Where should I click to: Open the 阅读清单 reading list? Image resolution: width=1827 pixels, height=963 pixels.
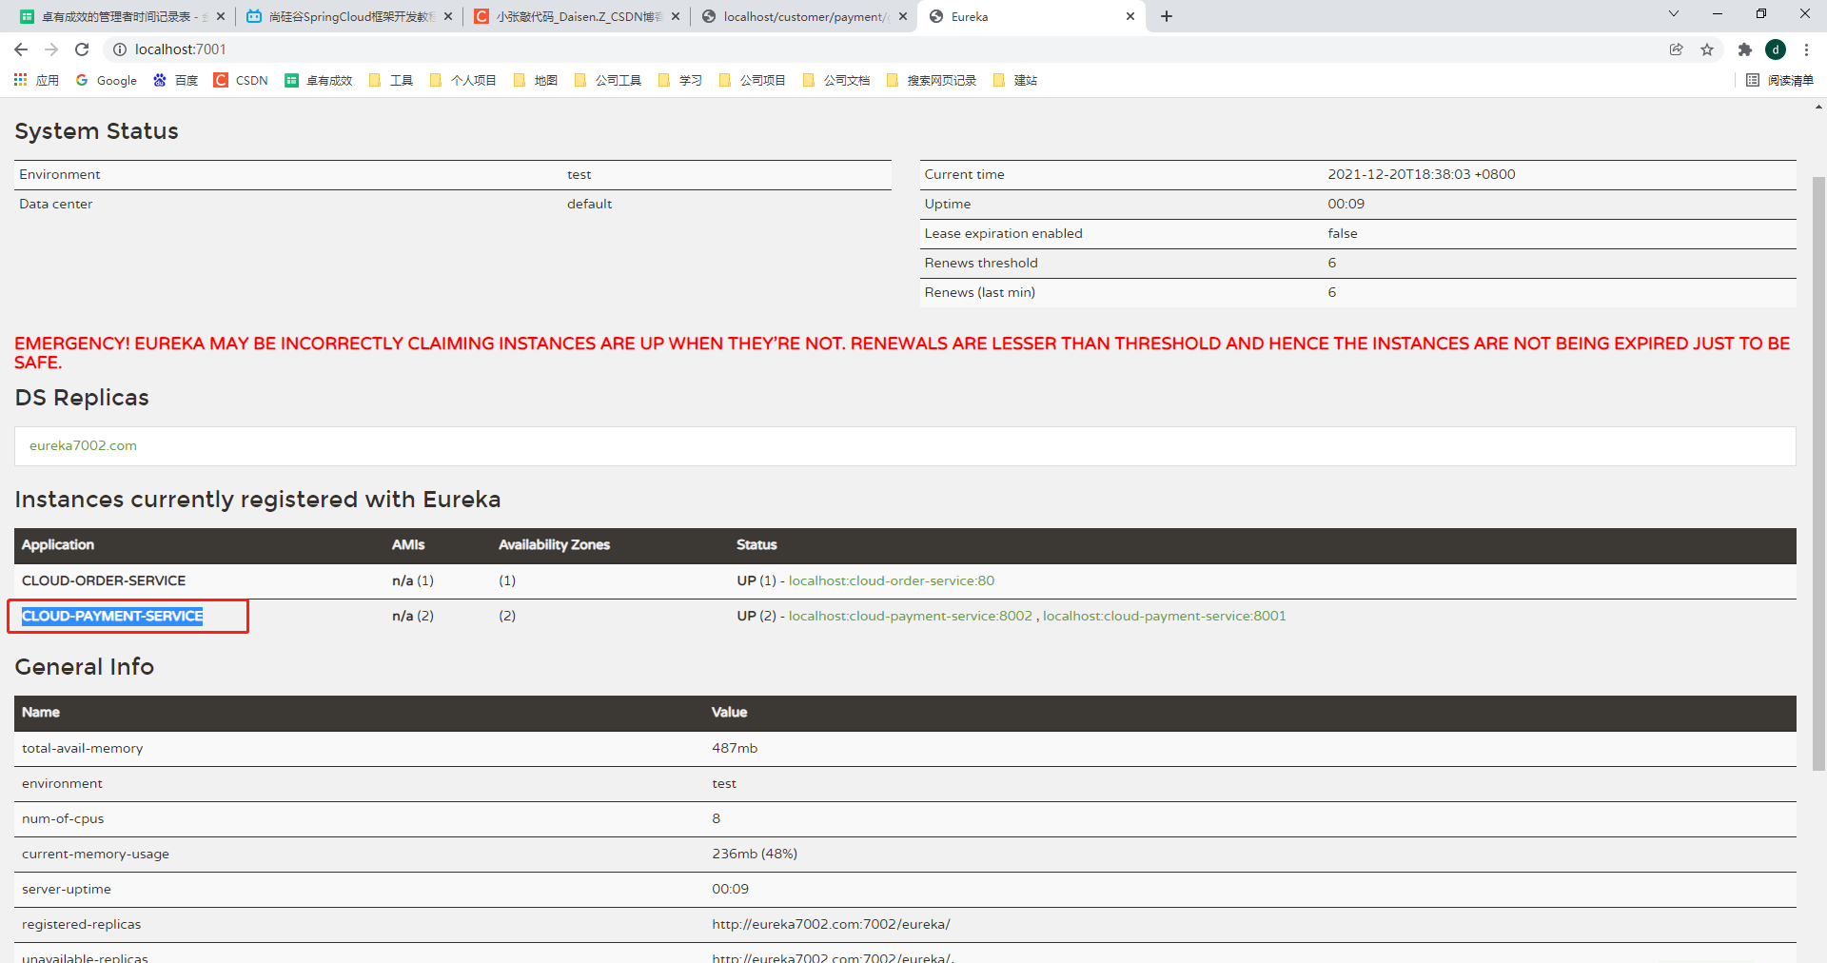(1780, 80)
